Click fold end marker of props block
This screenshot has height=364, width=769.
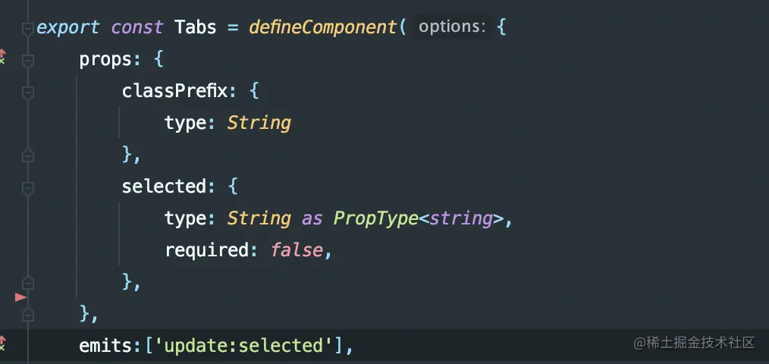[28, 315]
